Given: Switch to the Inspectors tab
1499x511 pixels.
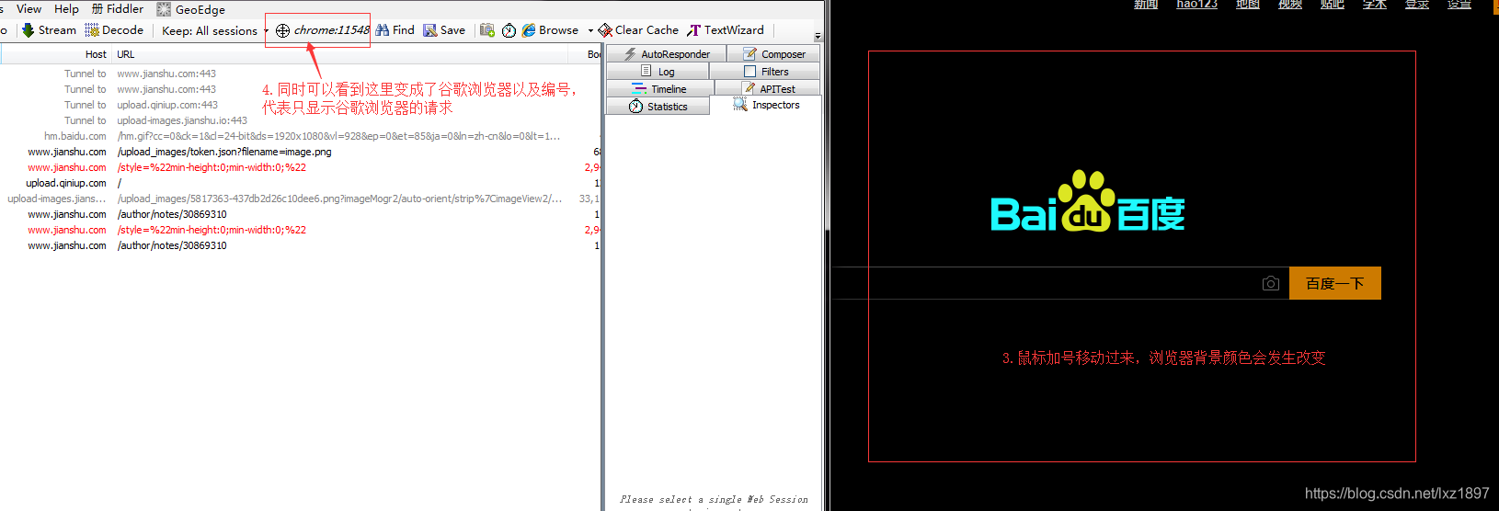Looking at the screenshot, I should click(x=766, y=105).
